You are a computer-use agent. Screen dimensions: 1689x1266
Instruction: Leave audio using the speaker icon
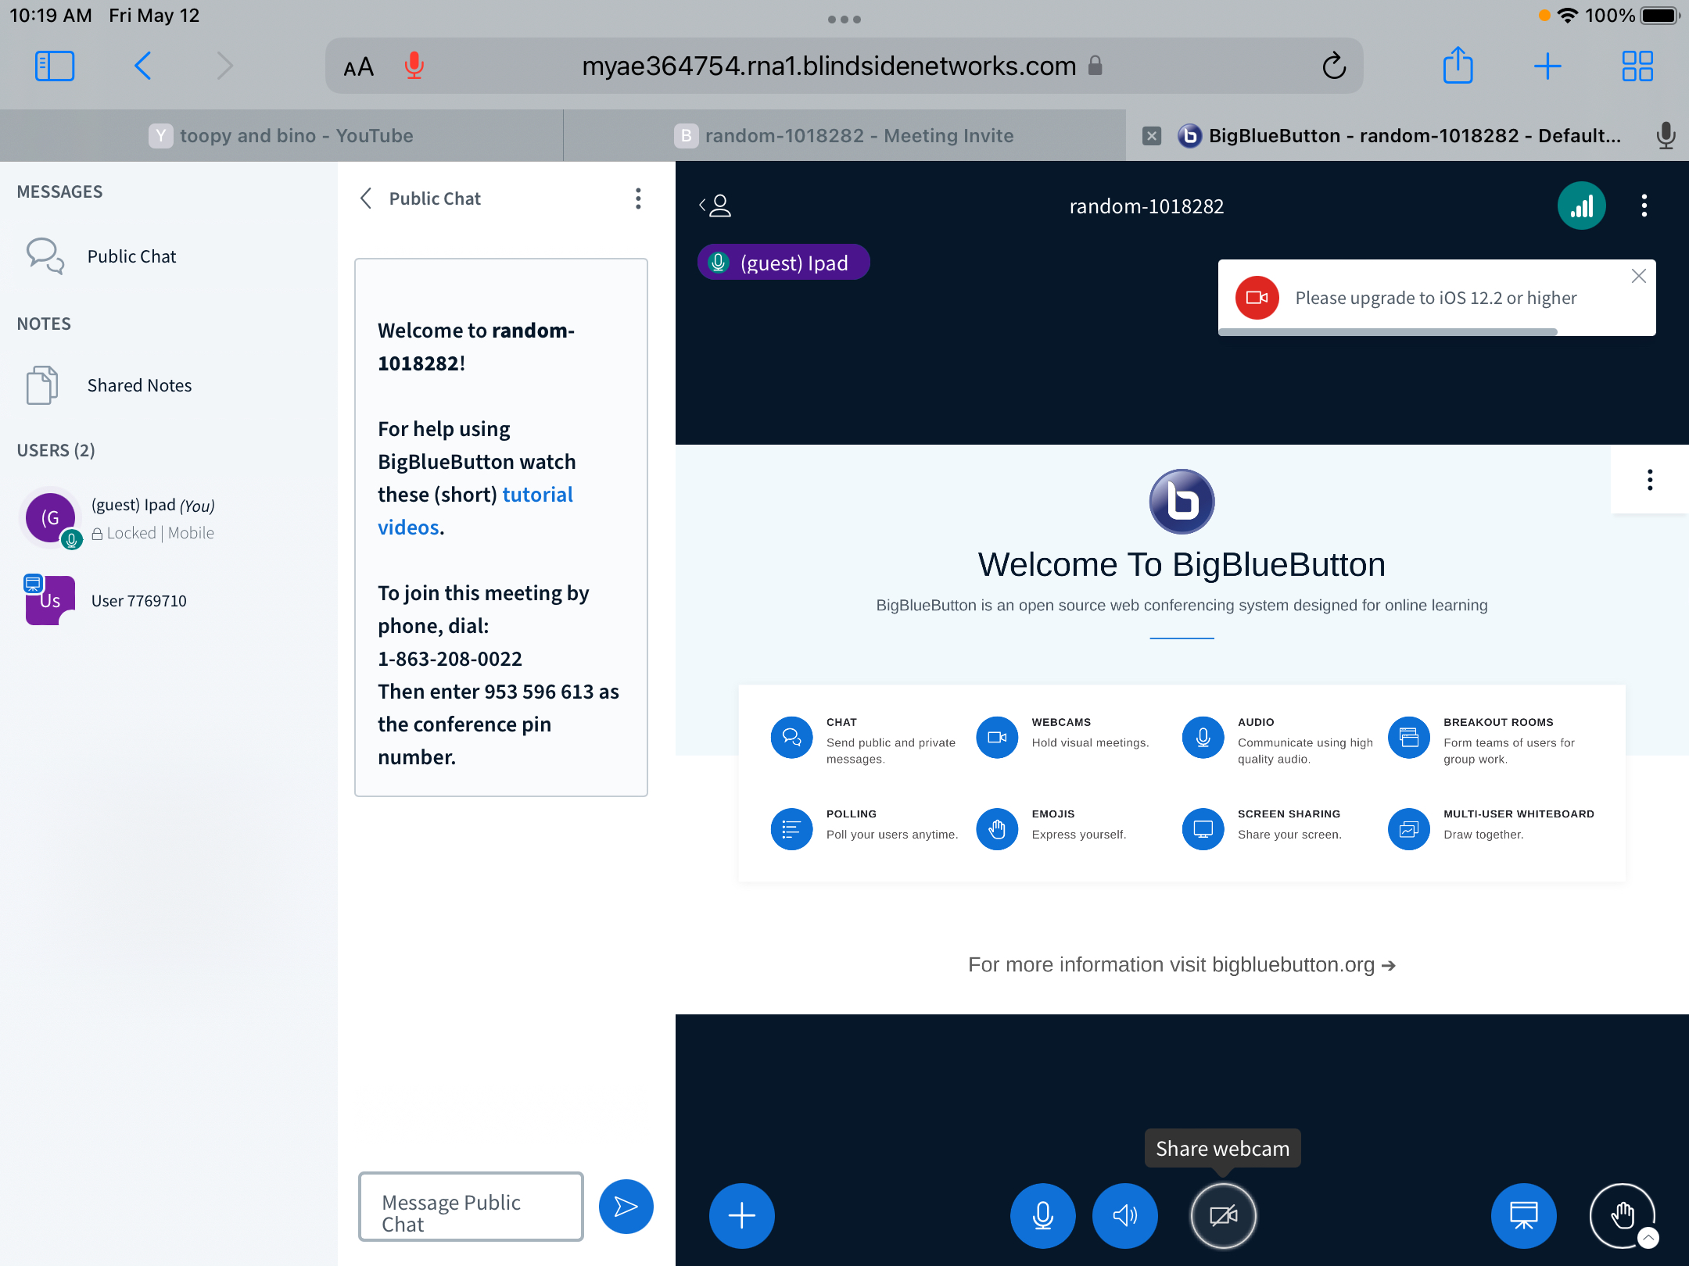point(1124,1215)
